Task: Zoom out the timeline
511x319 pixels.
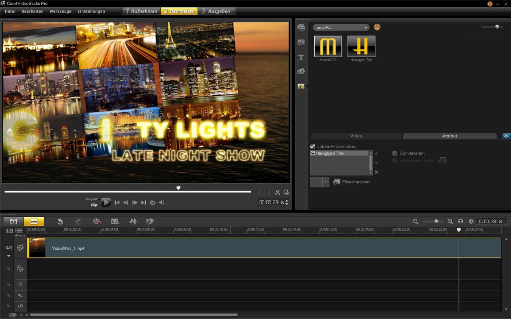Action: 416,221
